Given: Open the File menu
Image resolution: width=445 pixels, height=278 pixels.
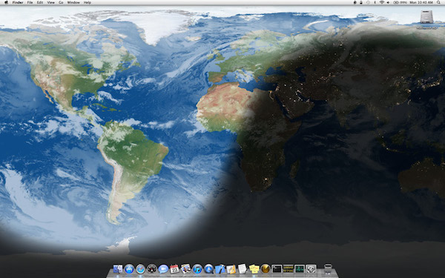Looking at the screenshot, I should (x=30, y=2).
